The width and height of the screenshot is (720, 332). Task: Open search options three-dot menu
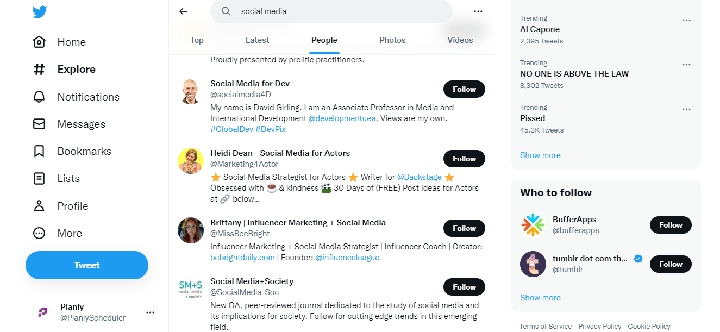(x=478, y=11)
